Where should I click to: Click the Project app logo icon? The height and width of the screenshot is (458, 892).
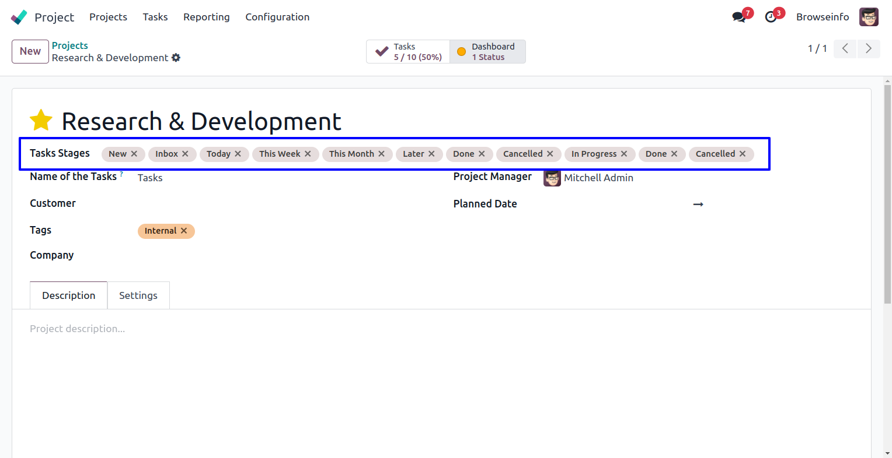[x=19, y=17]
